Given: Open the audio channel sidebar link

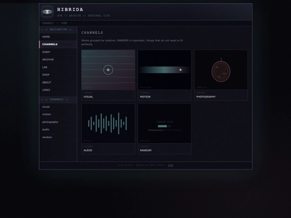Looking at the screenshot, I should pos(58,130).
